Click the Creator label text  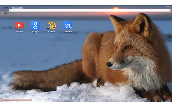click(52, 32)
